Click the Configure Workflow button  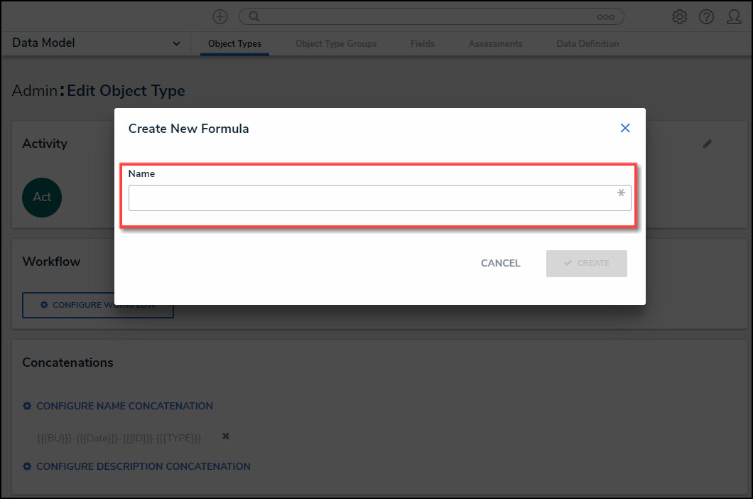pos(97,305)
